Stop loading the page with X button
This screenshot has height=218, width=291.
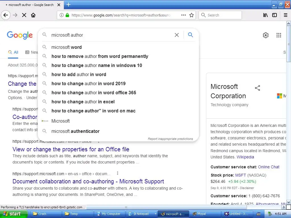(x=24, y=15)
